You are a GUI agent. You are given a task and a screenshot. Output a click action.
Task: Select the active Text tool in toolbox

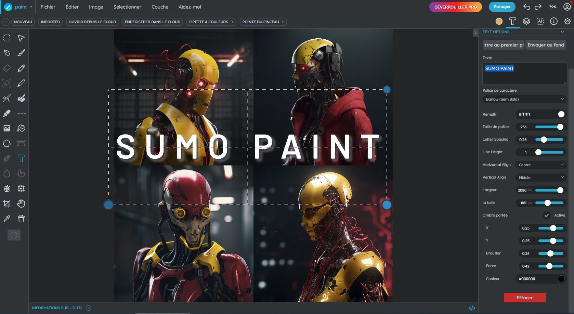click(21, 158)
